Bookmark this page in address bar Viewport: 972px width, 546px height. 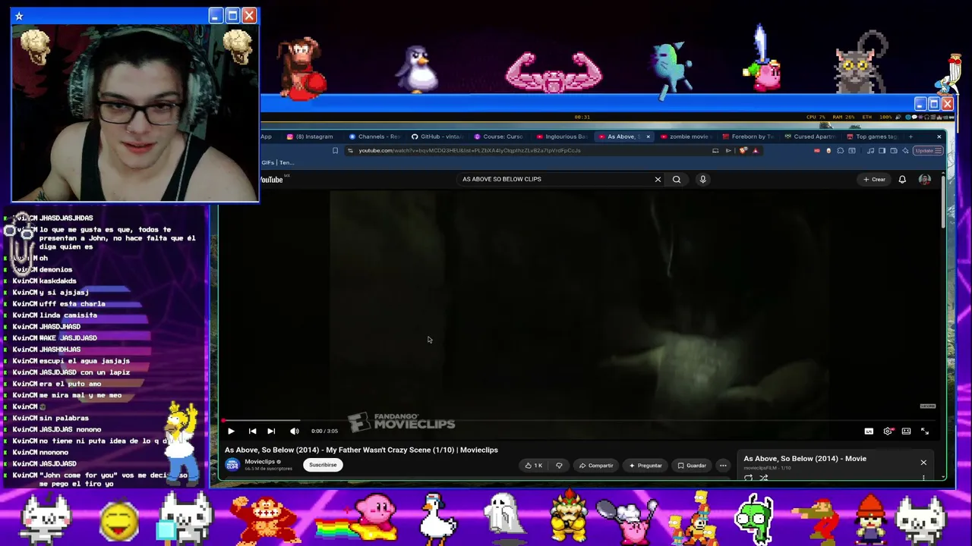[x=335, y=150]
